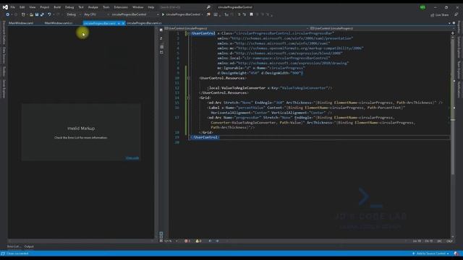Open the Tools menu
Screen dimensions: 463x260
point(106,7)
